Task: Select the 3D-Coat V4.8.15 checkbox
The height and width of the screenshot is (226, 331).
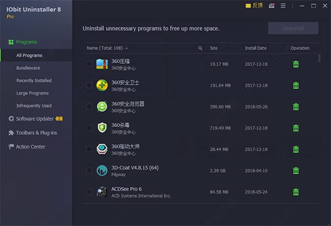Action: [89, 170]
